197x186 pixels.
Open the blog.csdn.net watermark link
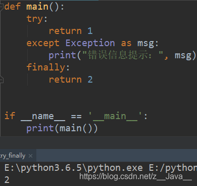[135, 176]
